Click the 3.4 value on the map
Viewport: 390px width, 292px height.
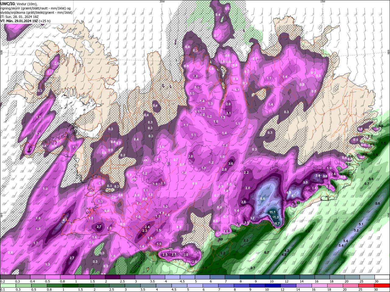click(318, 176)
